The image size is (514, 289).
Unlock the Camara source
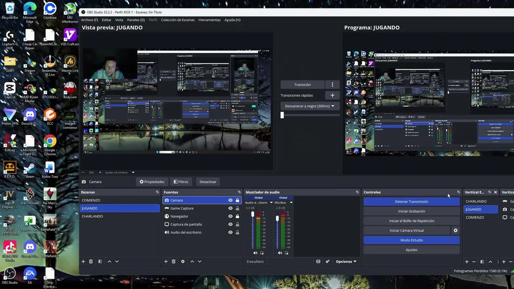tap(237, 200)
